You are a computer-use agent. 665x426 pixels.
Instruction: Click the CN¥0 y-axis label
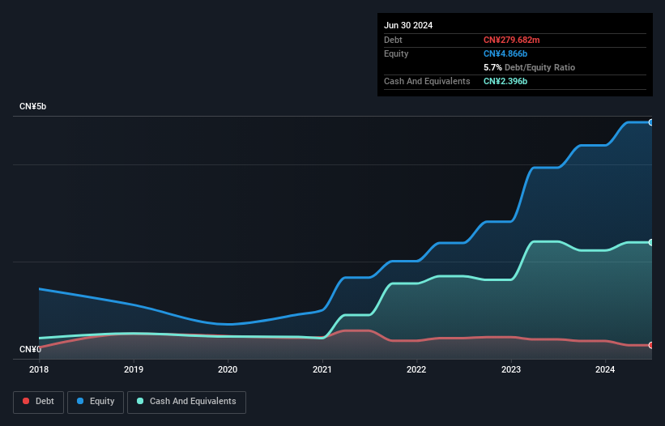coord(31,349)
